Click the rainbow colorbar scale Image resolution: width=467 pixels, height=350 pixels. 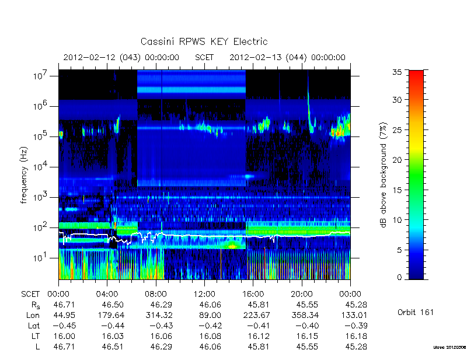click(x=416, y=174)
